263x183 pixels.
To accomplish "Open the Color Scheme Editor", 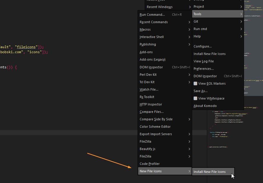I will click(x=165, y=127).
